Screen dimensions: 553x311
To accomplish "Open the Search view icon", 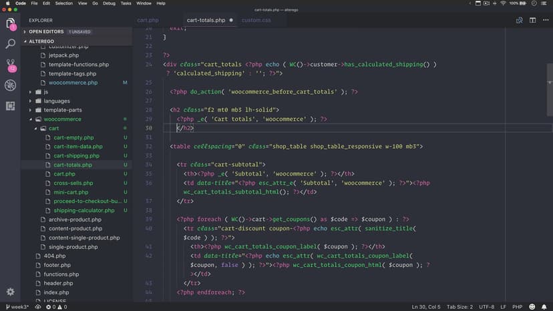I will pyautogui.click(x=10, y=44).
